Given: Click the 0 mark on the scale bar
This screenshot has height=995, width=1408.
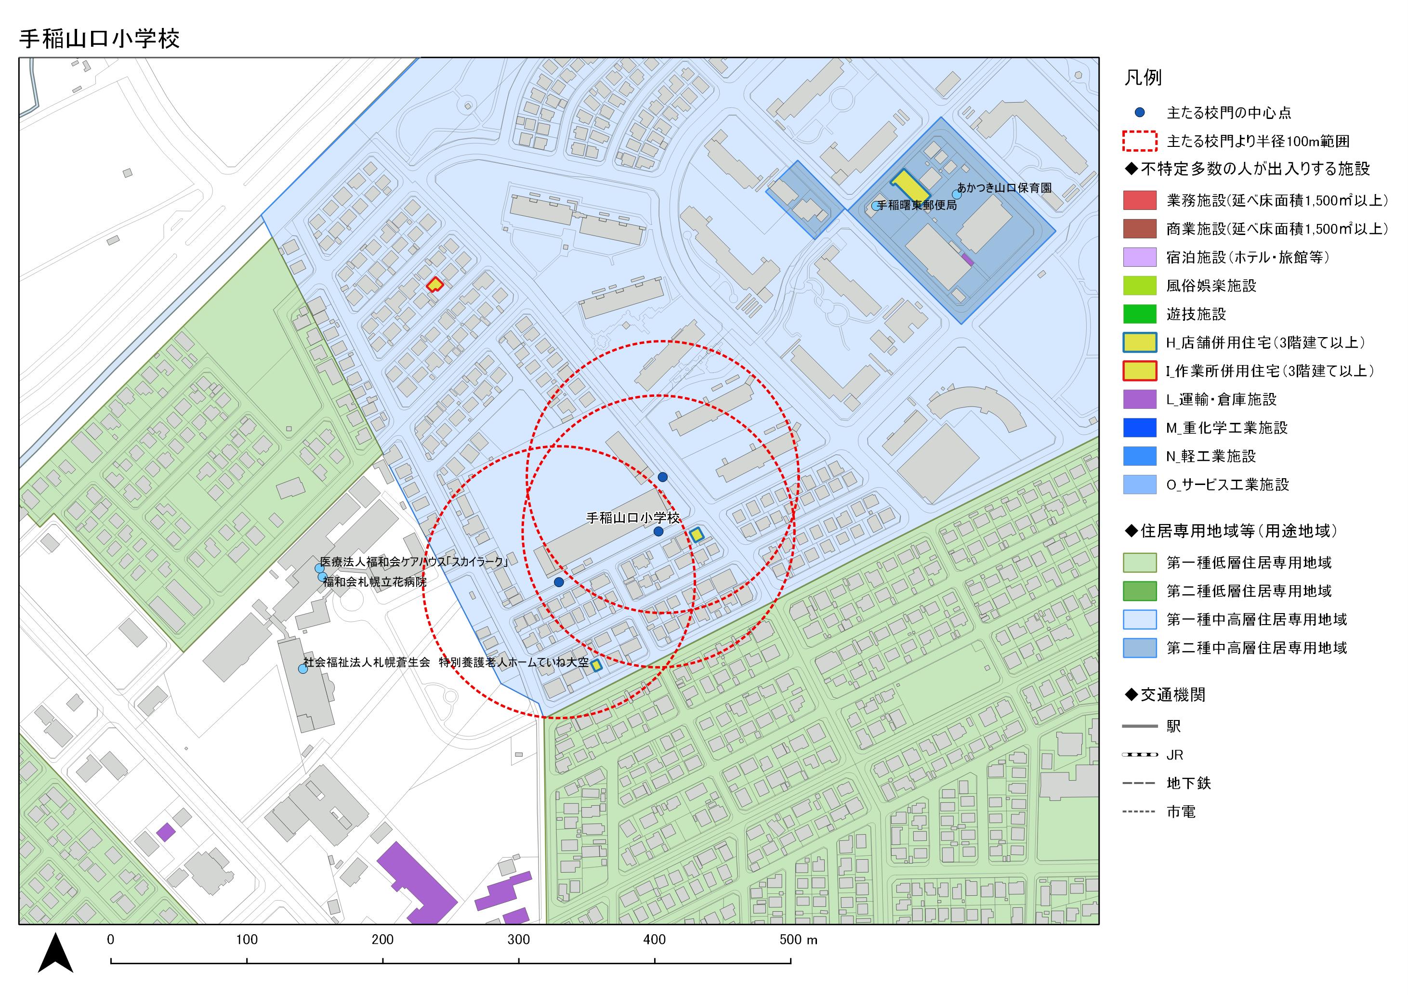Looking at the screenshot, I should (x=110, y=940).
